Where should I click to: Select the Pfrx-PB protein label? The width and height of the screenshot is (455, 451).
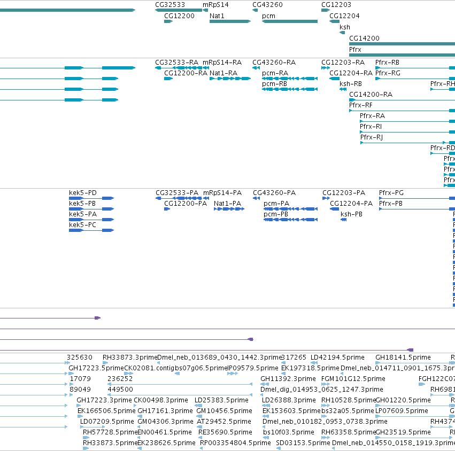(x=391, y=204)
